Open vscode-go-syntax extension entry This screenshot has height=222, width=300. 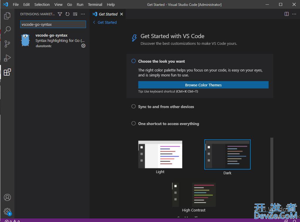(x=52, y=40)
